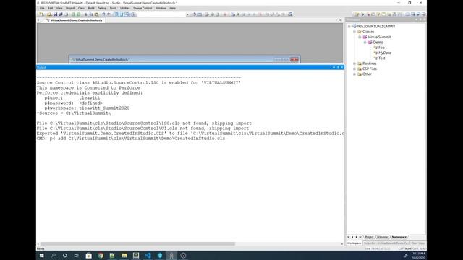Switch to the Workspace bottom tab
The image size is (463, 260).
354,243
